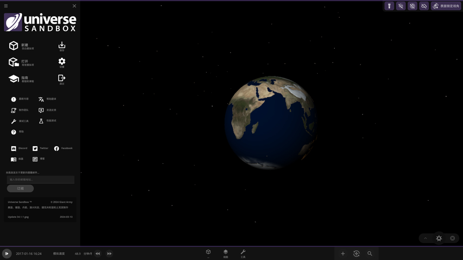Open send feedback (发送反馈)
This screenshot has width=463, height=260.
click(47, 110)
